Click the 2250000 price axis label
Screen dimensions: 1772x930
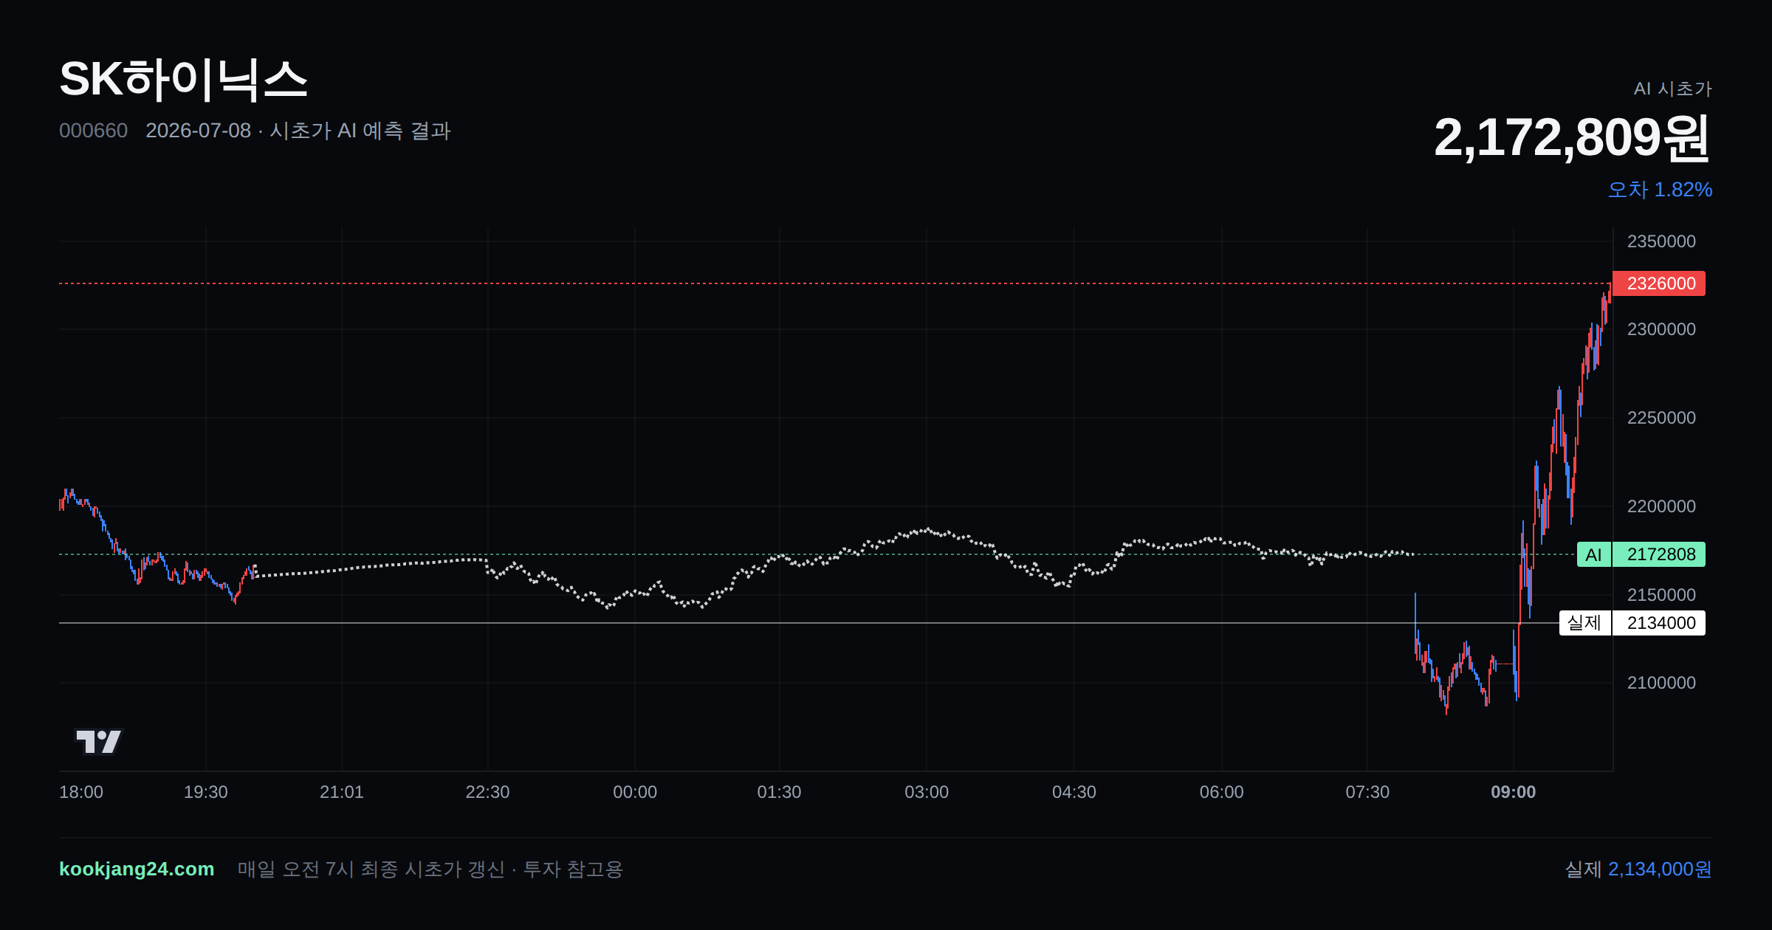point(1661,418)
